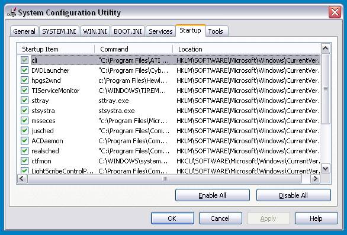Screen dimensions: 347x235
Task: Disable the jusched checkbox
Action: pos(24,131)
